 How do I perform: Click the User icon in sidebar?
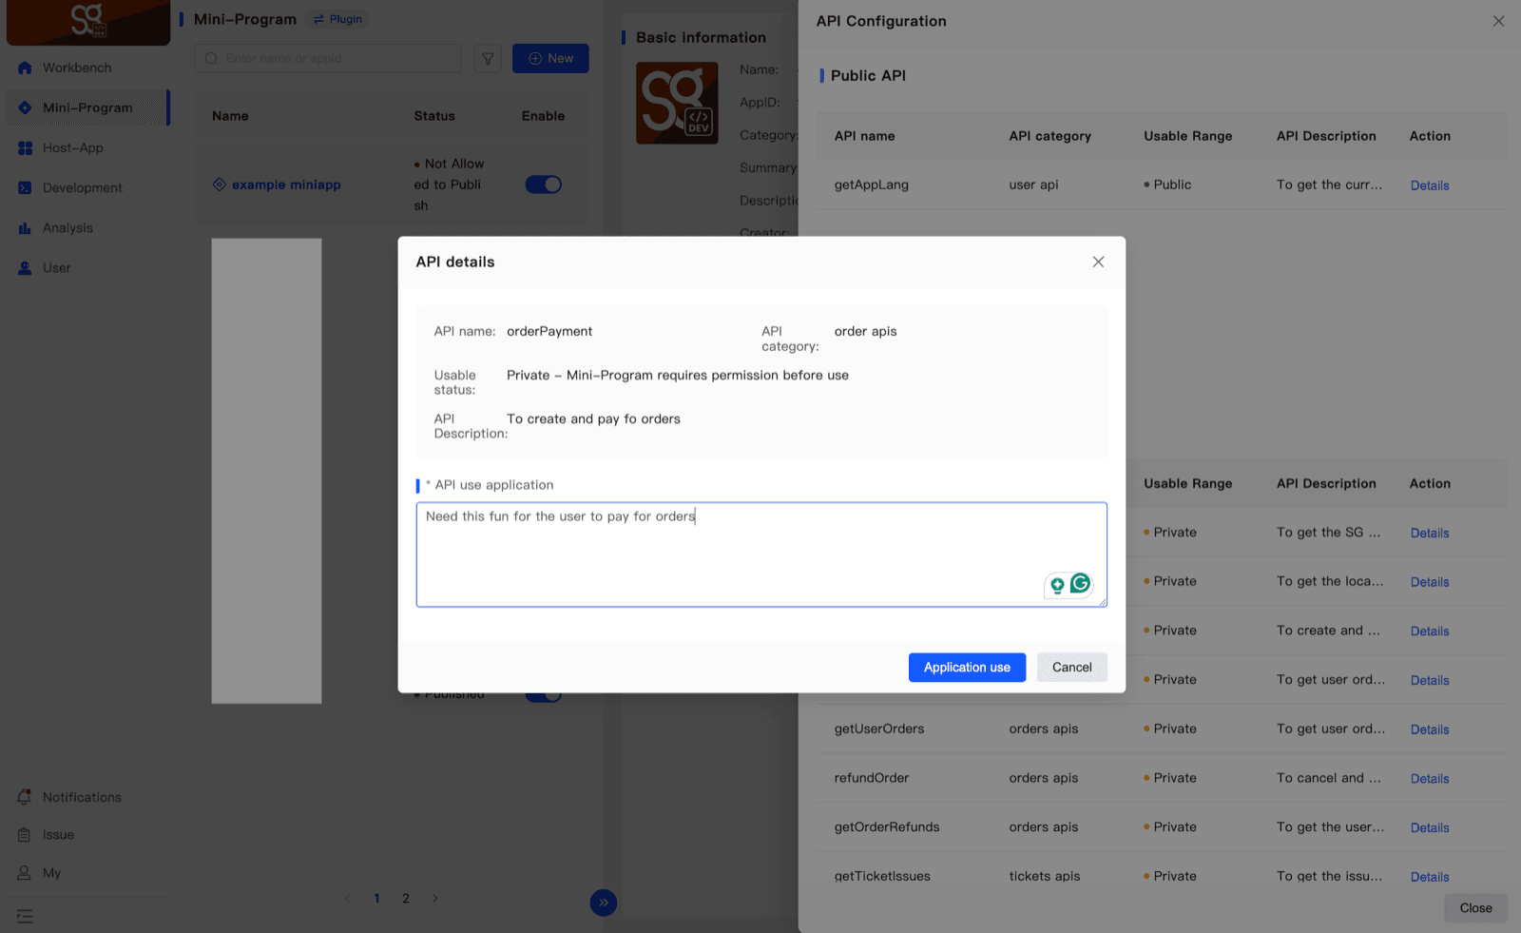[x=25, y=267]
